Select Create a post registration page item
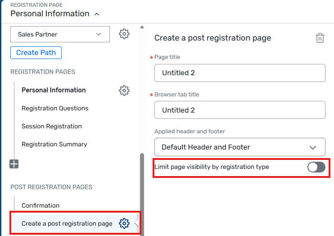The width and height of the screenshot is (334, 236). tap(67, 223)
